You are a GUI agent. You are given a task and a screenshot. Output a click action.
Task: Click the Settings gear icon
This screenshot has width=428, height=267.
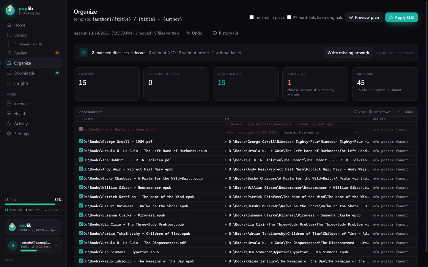click(9, 133)
